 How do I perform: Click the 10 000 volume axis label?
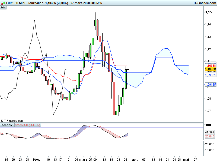coord(209,150)
